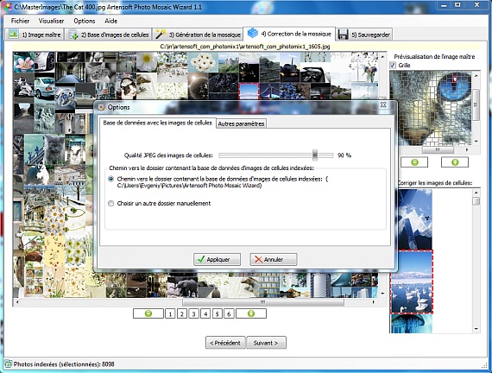This screenshot has height=373, width=492.
Task: Click the blue cube mosaic correction icon
Action: [253, 33]
